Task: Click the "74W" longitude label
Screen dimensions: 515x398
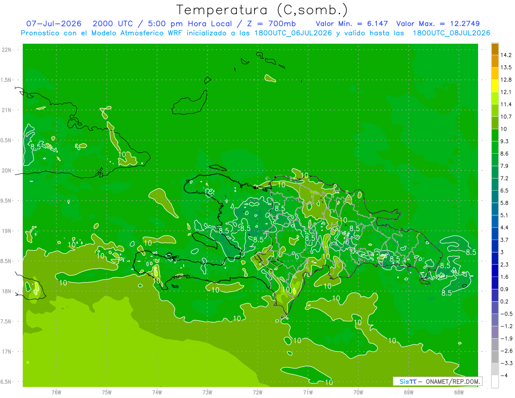Action: pyautogui.click(x=157, y=392)
